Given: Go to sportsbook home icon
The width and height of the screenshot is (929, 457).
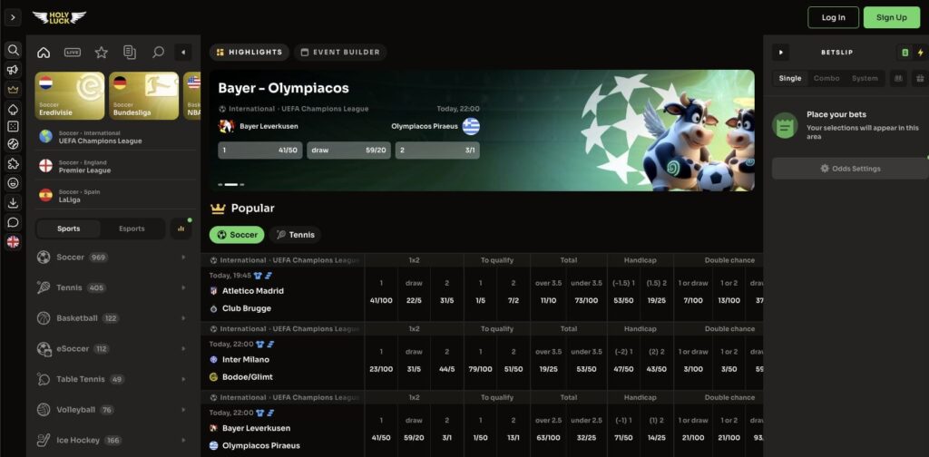Looking at the screenshot, I should click(x=44, y=52).
